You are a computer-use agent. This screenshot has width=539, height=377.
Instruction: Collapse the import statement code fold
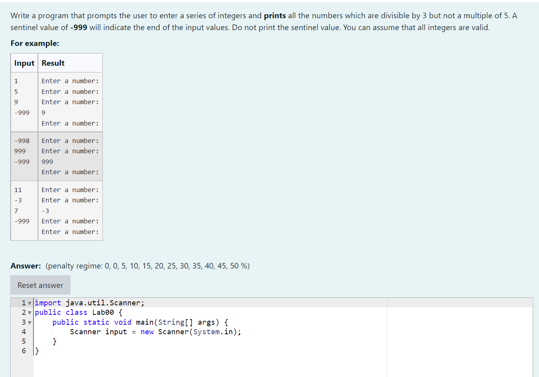click(29, 303)
